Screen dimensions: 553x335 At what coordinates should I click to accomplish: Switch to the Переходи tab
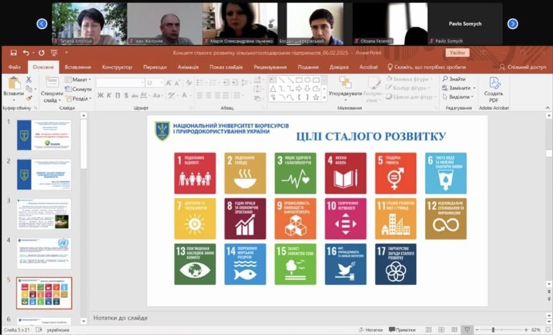point(155,67)
